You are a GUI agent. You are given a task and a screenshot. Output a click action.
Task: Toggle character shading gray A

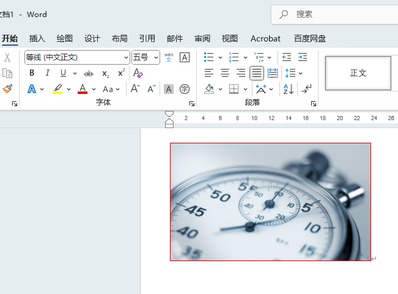169,89
